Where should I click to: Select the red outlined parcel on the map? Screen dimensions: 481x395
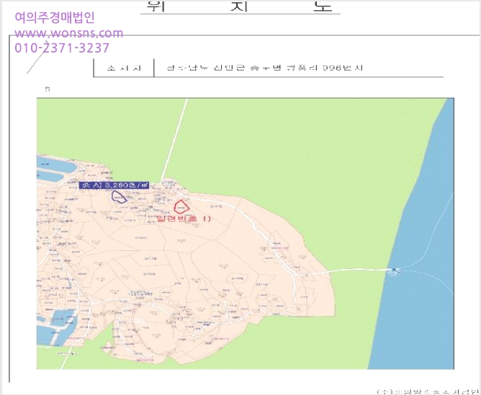(181, 206)
